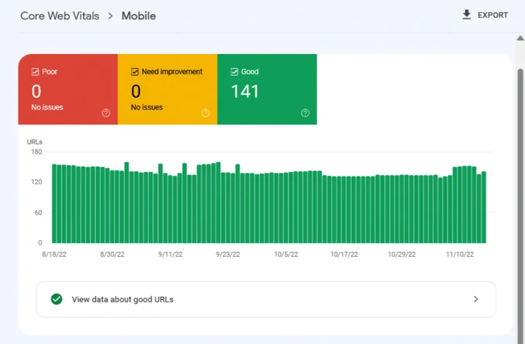Click scrollbar up arrow
This screenshot has height=344, width=525.
[x=520, y=38]
